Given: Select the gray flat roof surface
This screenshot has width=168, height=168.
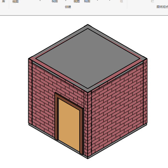Looking at the screenshot, I should pos(88,58).
